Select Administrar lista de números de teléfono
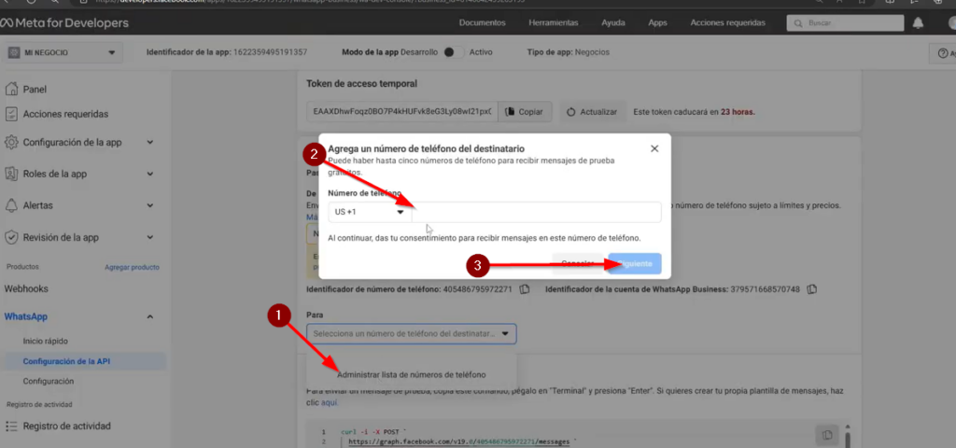This screenshot has width=956, height=448. (412, 374)
